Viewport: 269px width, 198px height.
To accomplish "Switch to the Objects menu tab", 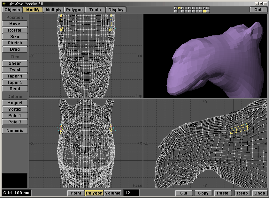I will pos(12,10).
